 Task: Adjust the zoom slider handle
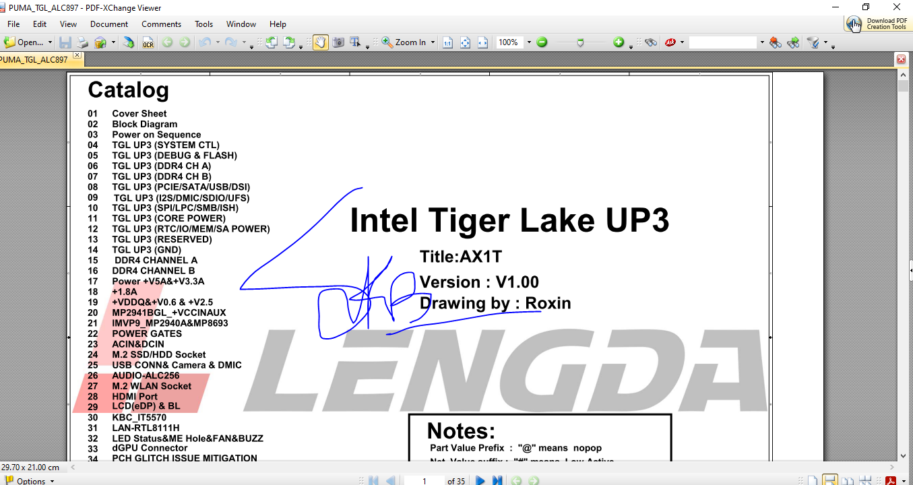tap(581, 42)
